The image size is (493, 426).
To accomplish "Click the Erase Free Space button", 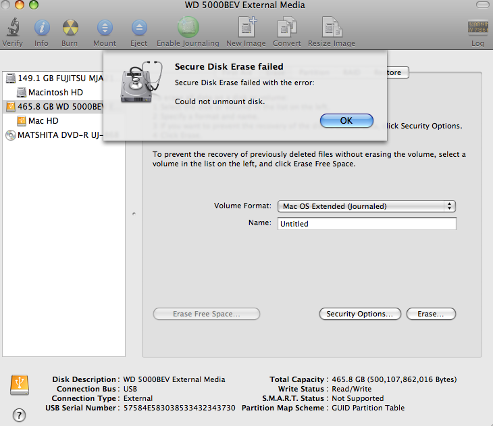I will click(207, 314).
